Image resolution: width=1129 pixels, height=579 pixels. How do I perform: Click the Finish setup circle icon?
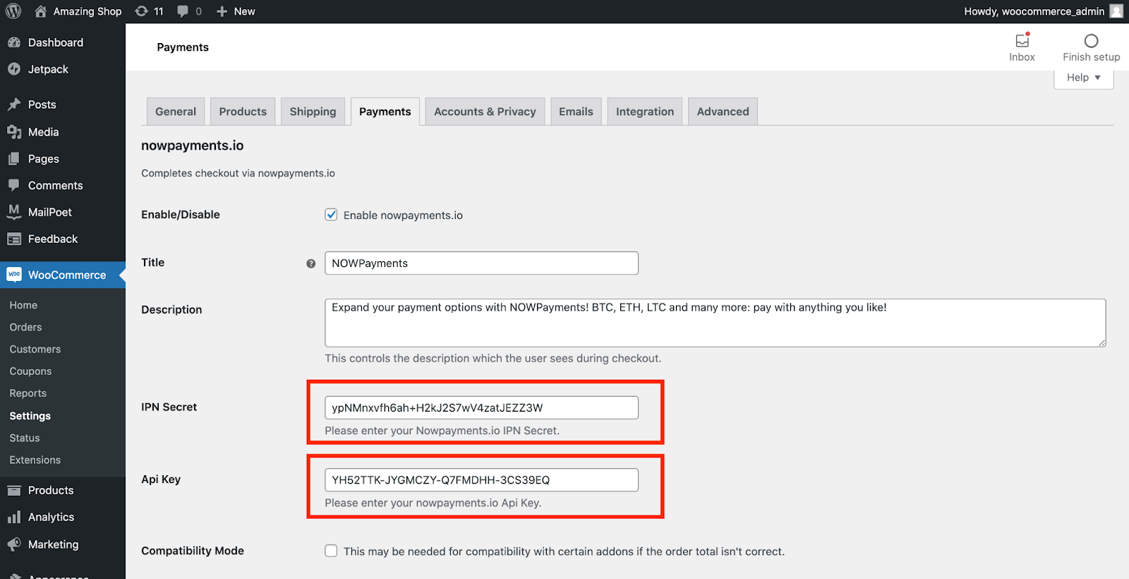coord(1091,41)
